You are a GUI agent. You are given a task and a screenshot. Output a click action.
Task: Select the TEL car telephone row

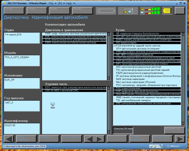[147, 100]
